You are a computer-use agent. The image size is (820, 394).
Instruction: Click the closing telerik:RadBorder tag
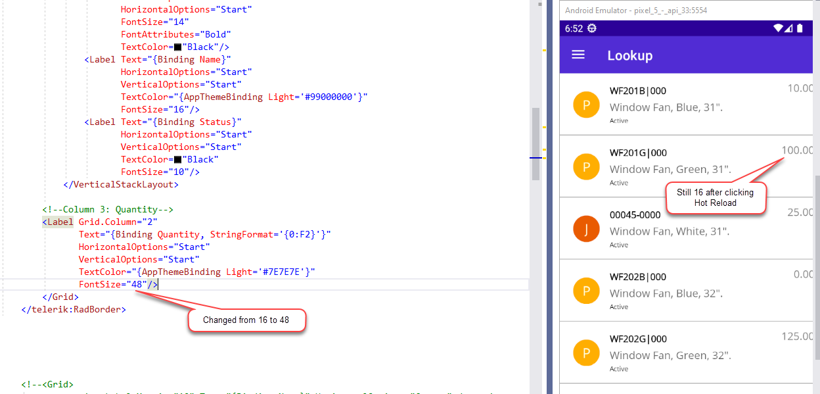coord(74,309)
